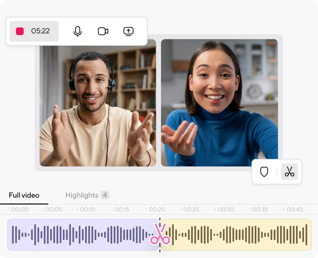This screenshot has width=318, height=258.
Task: Select the camera icon in the recording toolbar
Action: click(x=103, y=31)
